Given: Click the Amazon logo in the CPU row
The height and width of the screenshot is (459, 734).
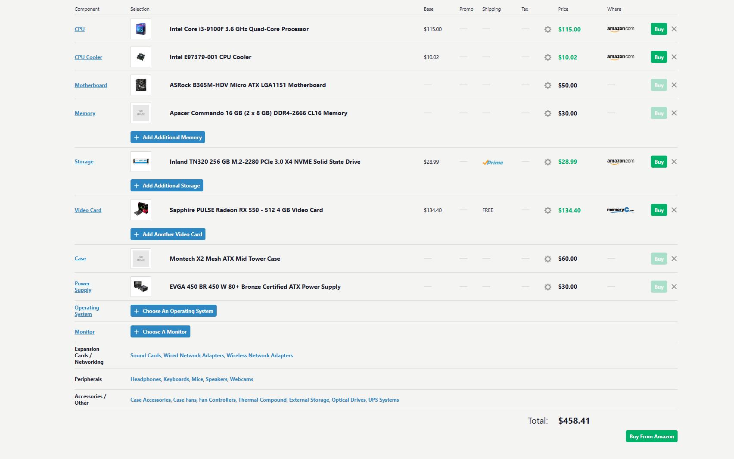Looking at the screenshot, I should point(621,29).
